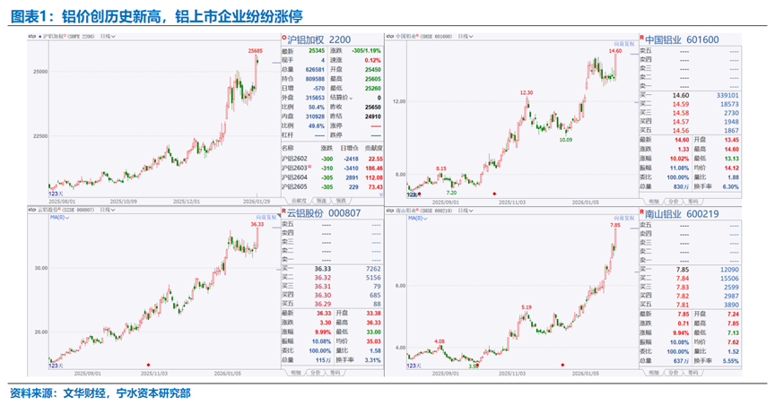Open the 筹码 tab under 中国铝业 panel
Screen dimensions: 775x405
coord(693,202)
